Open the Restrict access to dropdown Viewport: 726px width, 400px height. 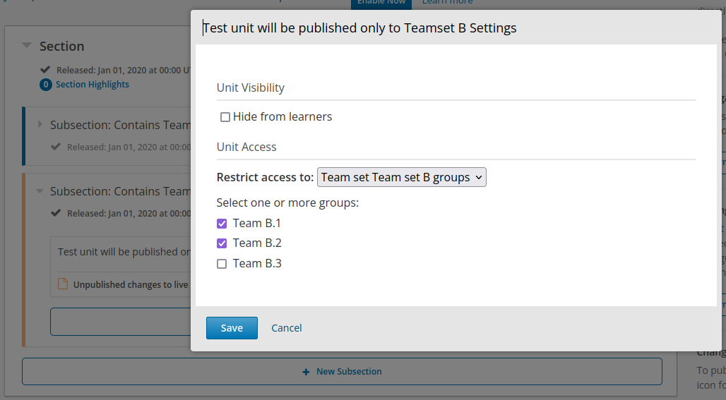(x=401, y=177)
